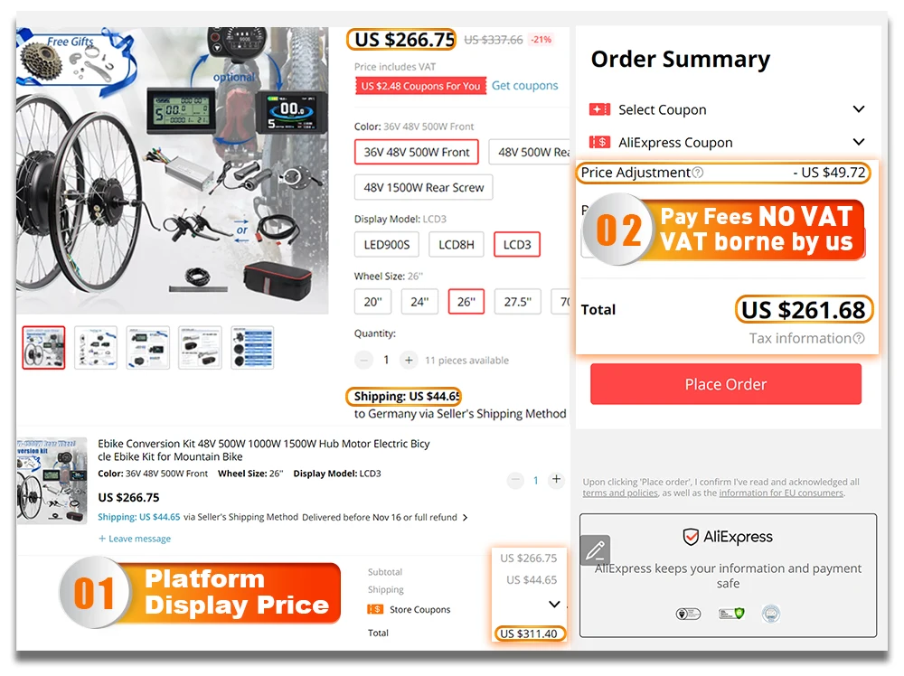This screenshot has width=904, height=676.
Task: Open the shipping delivery details arrow
Action: [x=466, y=518]
